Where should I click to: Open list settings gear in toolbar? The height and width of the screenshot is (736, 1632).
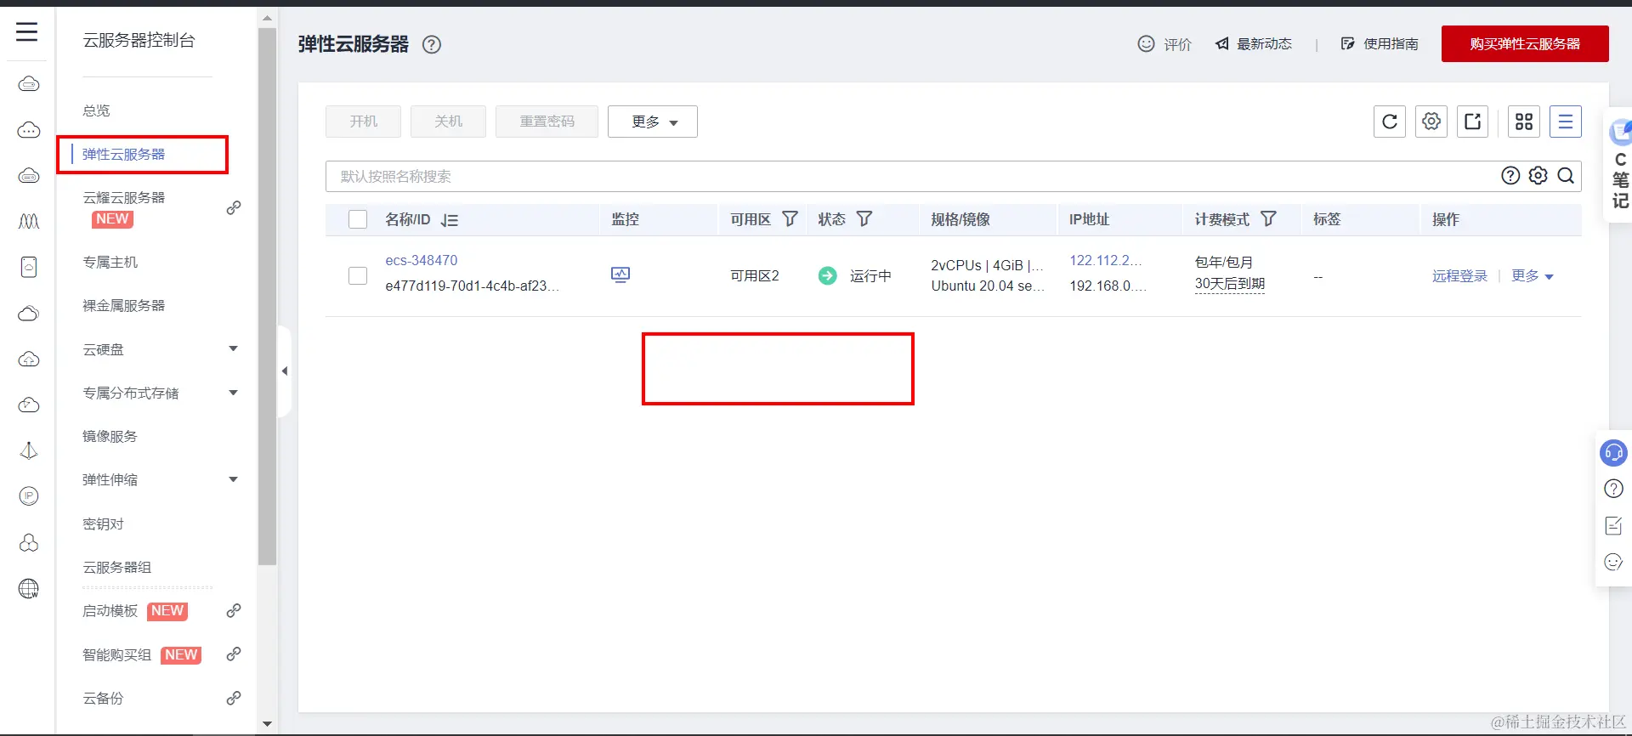1431,122
